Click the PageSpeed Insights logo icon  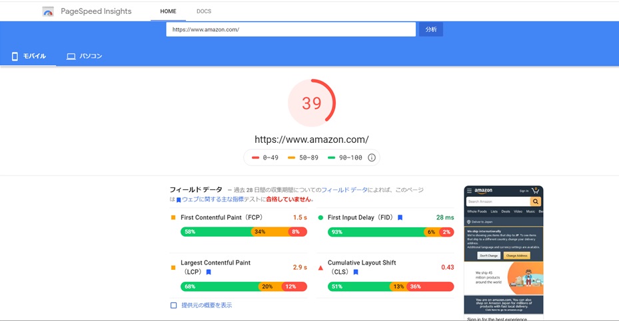point(48,11)
